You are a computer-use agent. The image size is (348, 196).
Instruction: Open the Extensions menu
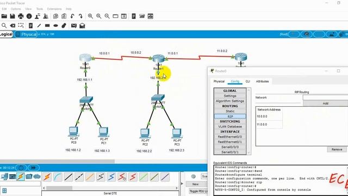pyautogui.click(x=54, y=9)
